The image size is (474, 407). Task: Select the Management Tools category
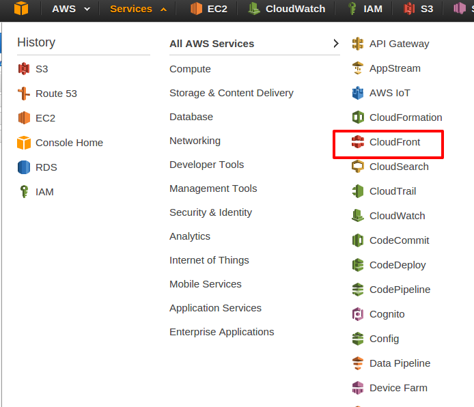[x=213, y=188]
